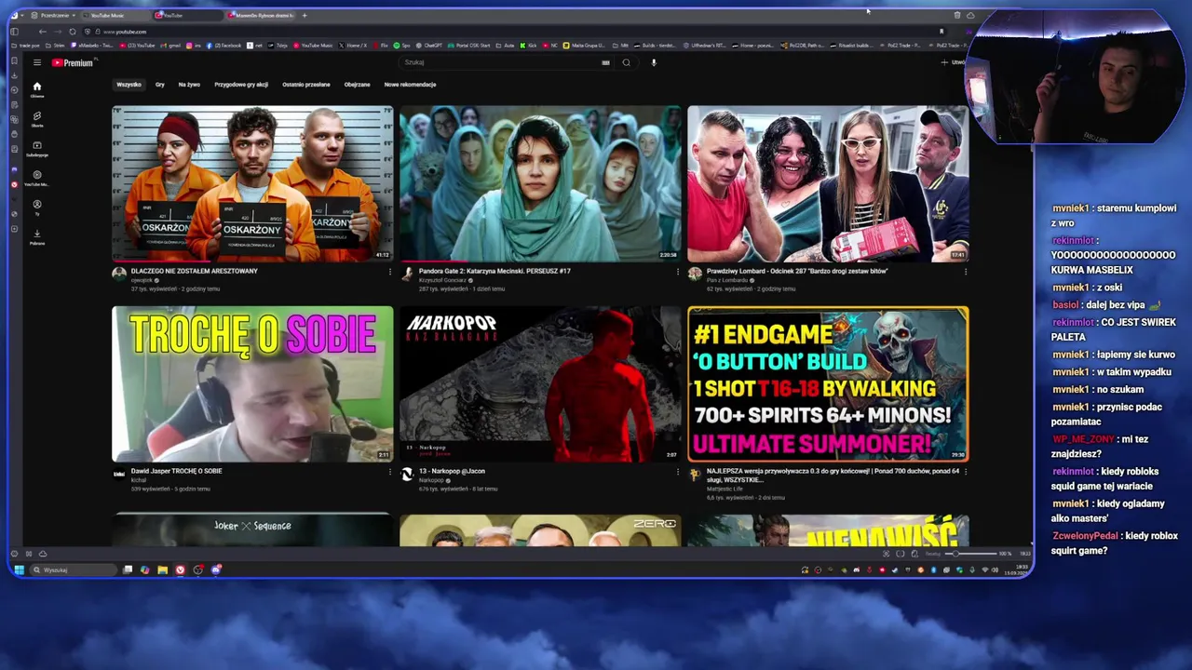This screenshot has width=1192, height=670.
Task: Select the Gry filter chip
Action: pos(160,85)
